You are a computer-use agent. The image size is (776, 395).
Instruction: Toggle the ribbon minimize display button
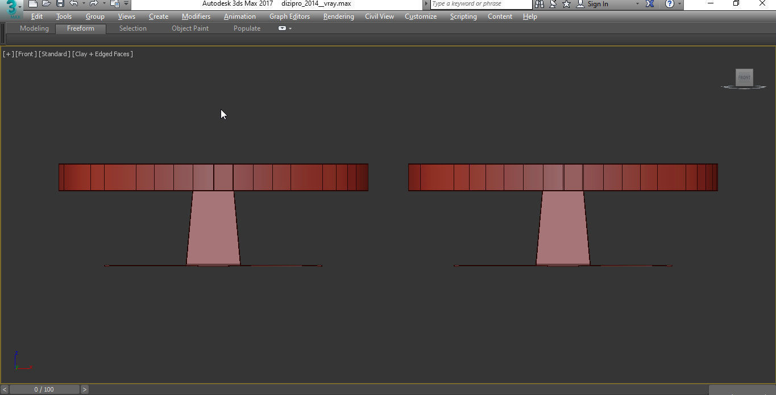(x=282, y=28)
